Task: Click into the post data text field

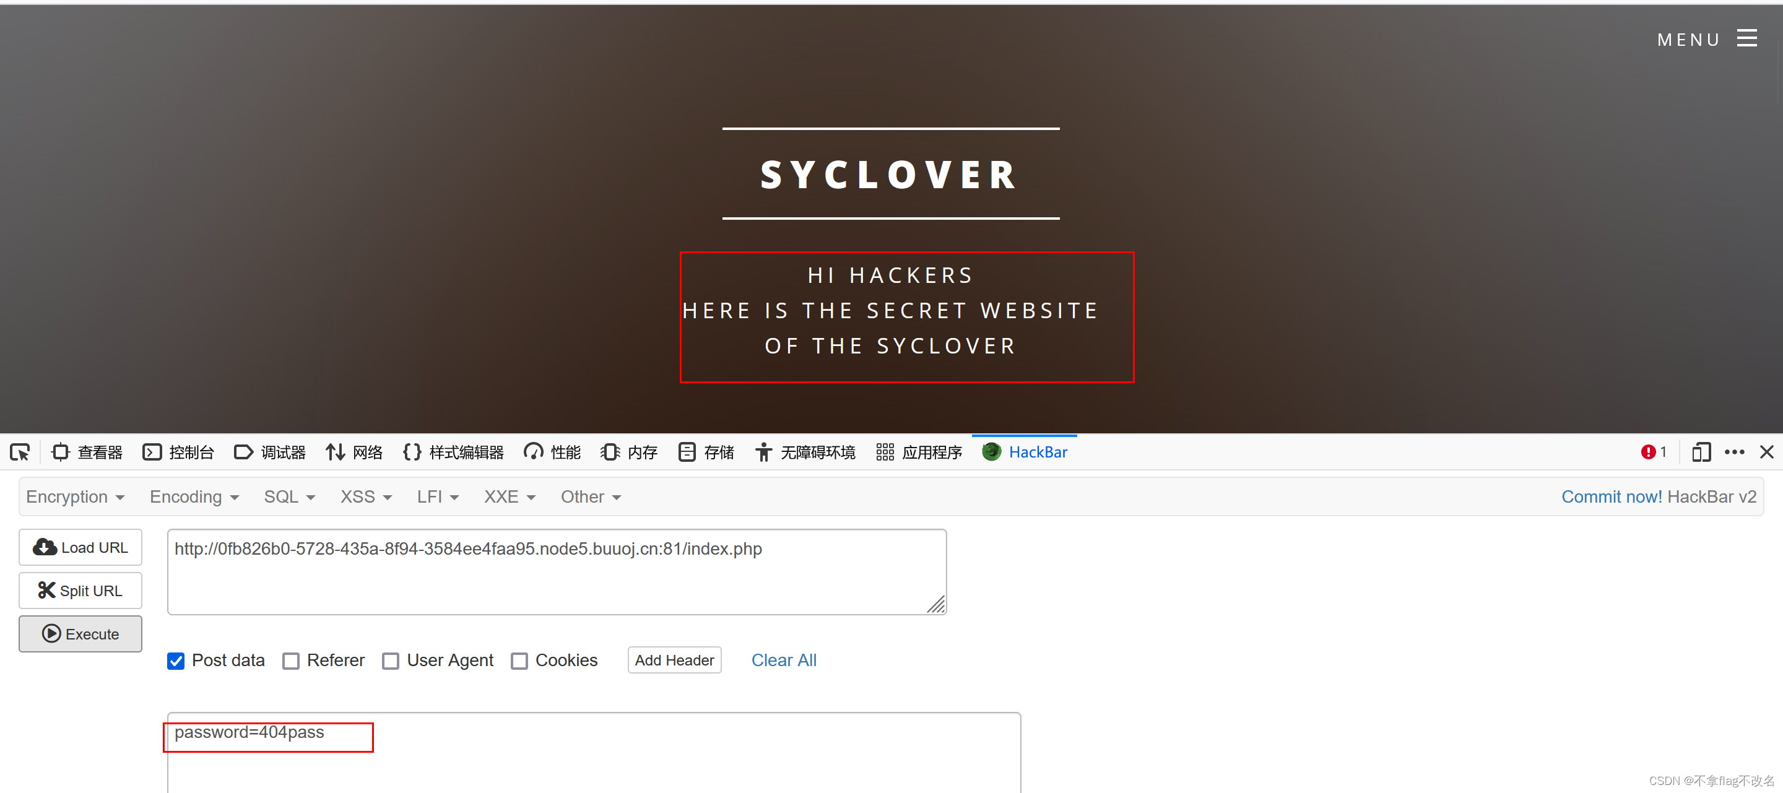Action: [593, 758]
